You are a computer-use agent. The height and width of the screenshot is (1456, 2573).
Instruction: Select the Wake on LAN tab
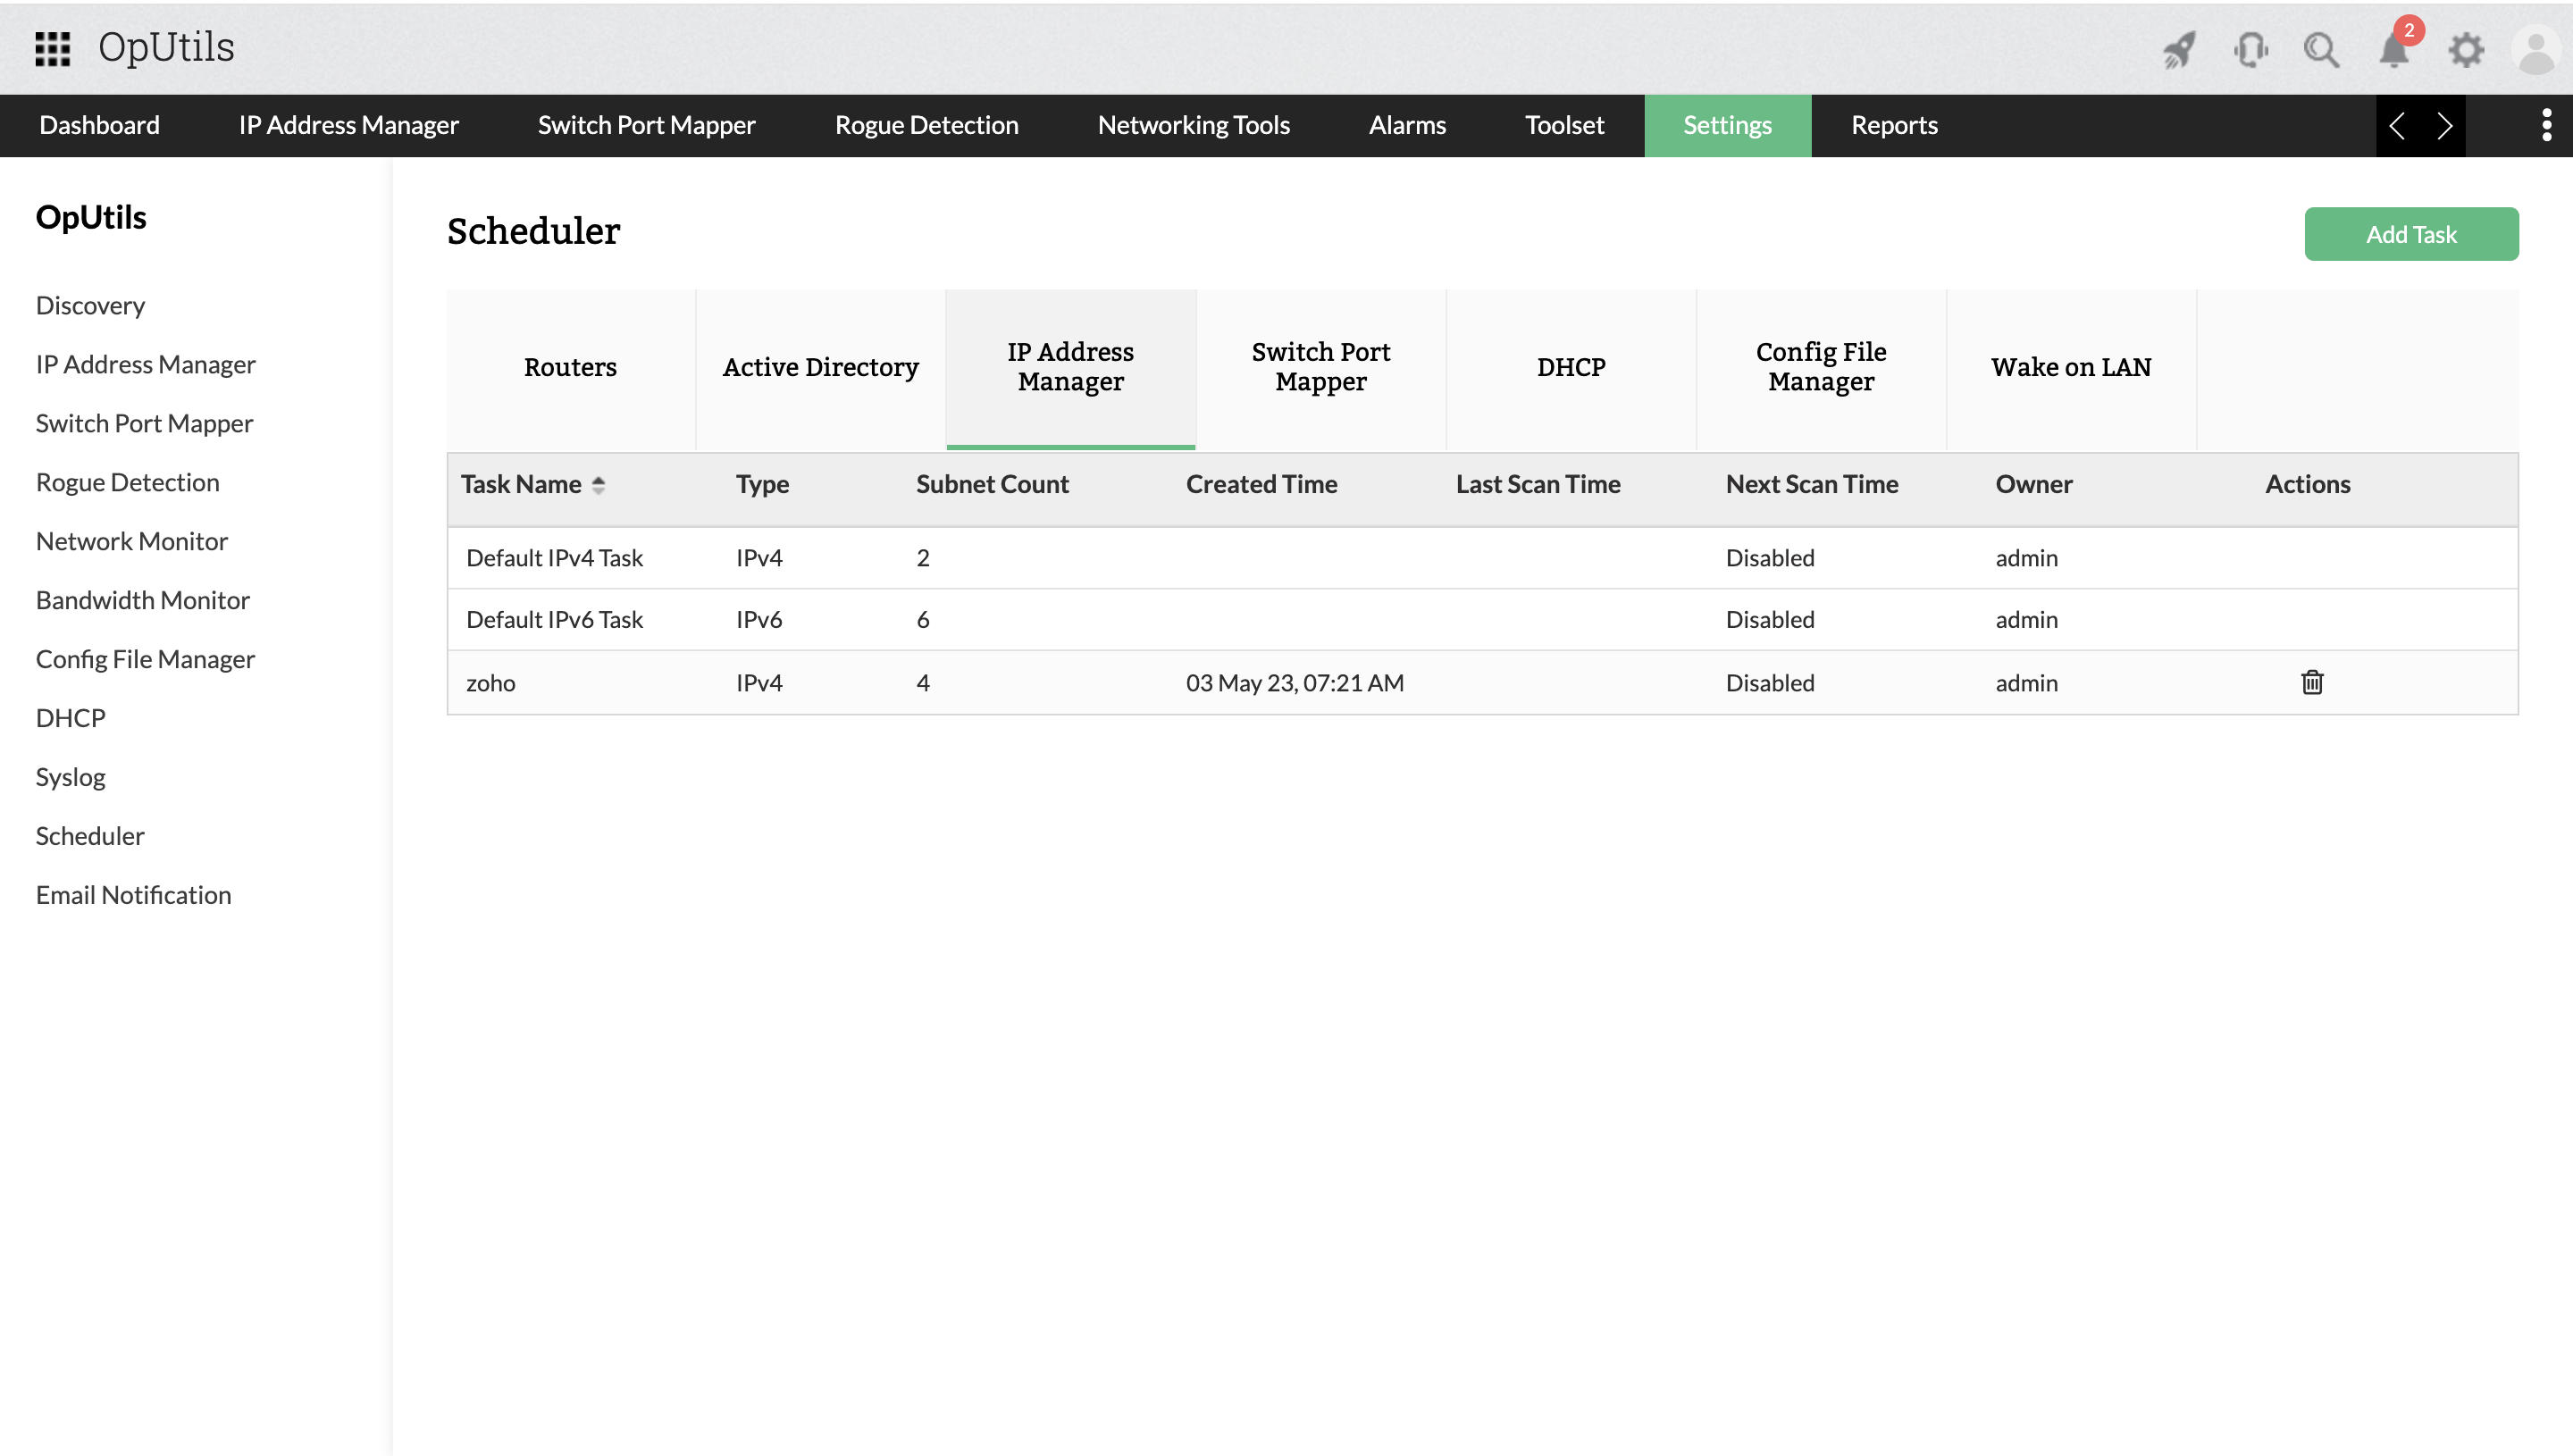point(2070,367)
